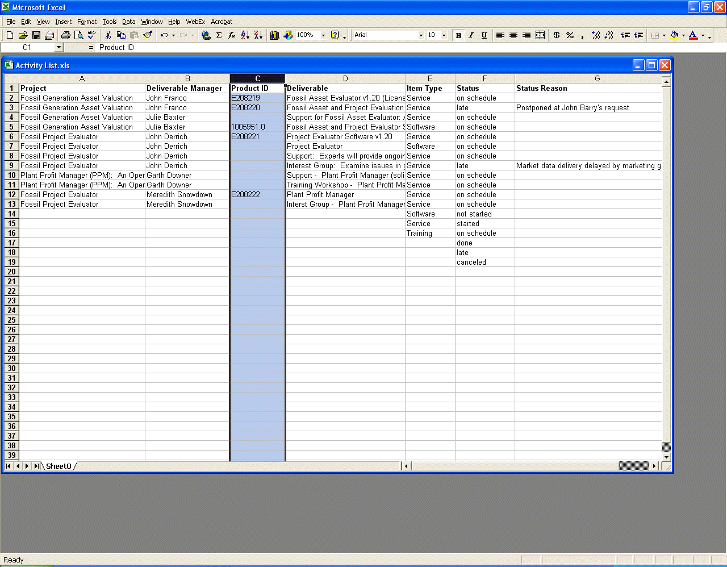727x567 pixels.
Task: Click the vertical scrollbar down arrow
Action: [667, 457]
